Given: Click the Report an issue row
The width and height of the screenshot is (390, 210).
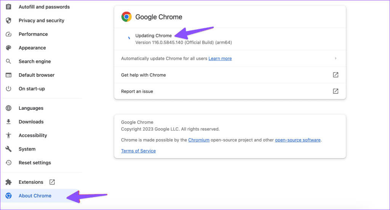Looking at the screenshot, I should pos(230,91).
